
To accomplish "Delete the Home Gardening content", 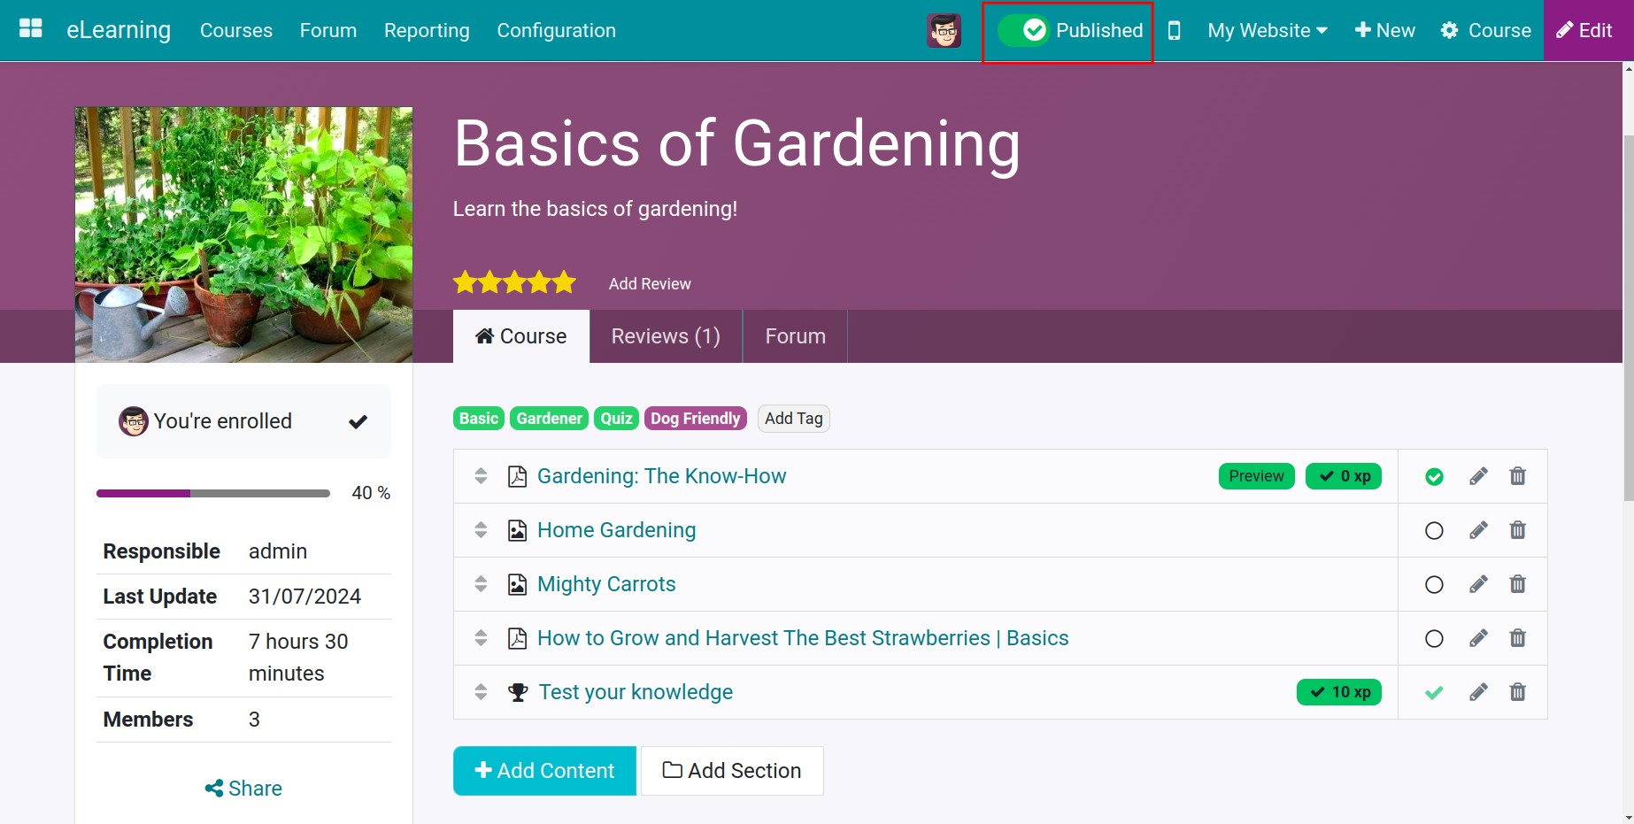I will tap(1517, 530).
